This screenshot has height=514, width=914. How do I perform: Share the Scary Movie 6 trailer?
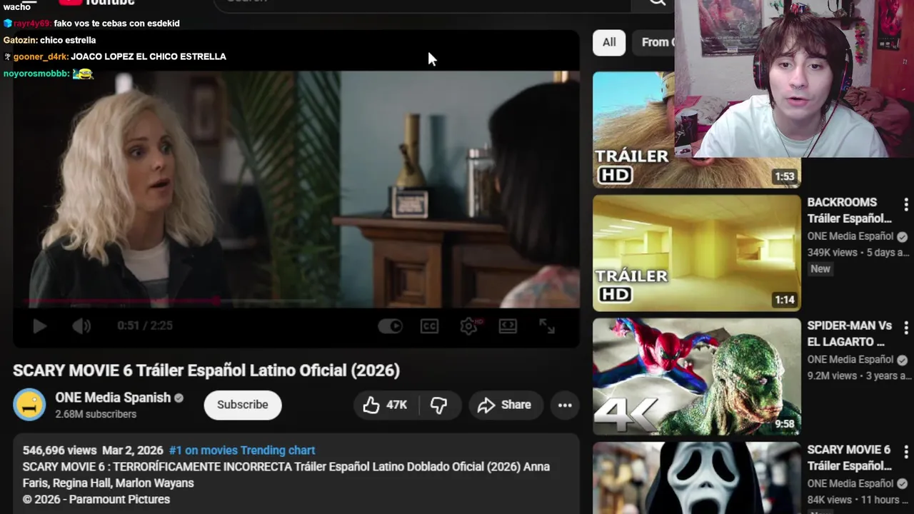tap(506, 405)
